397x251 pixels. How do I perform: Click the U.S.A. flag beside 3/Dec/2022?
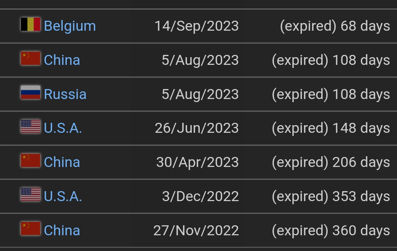[30, 195]
